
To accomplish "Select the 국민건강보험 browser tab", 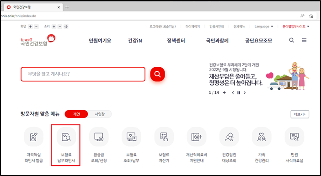I will (33, 7).
